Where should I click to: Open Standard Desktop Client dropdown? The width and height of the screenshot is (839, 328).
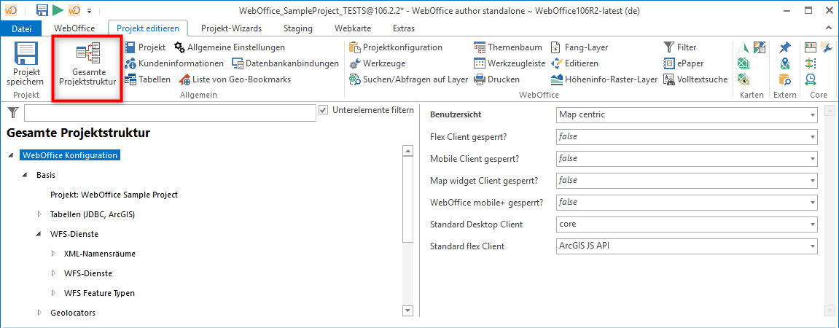687,224
